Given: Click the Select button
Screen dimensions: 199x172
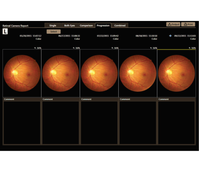Looking at the screenshot, I should pos(54,32).
